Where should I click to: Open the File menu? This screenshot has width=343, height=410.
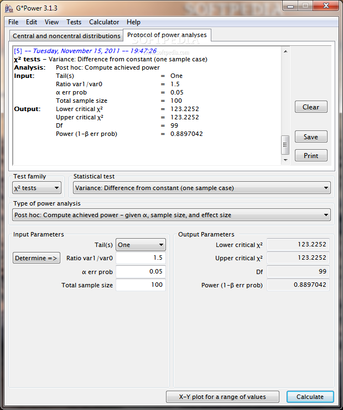click(x=13, y=22)
